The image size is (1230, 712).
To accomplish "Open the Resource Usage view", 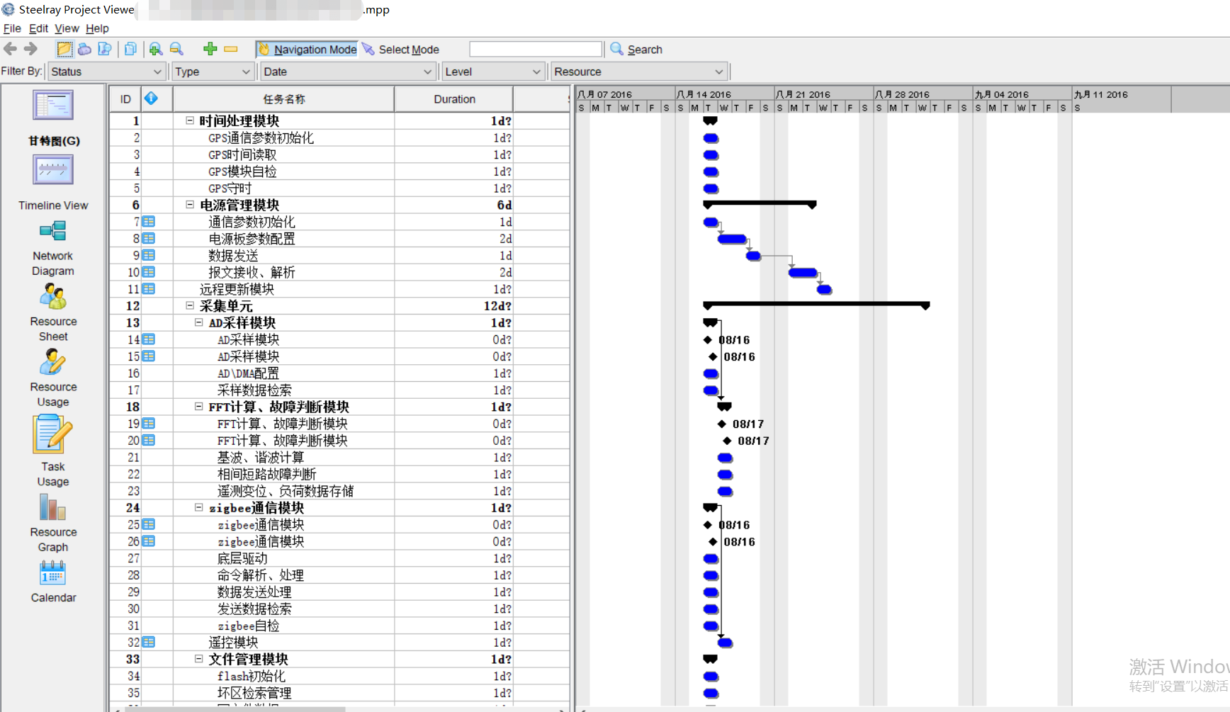I will (53, 363).
